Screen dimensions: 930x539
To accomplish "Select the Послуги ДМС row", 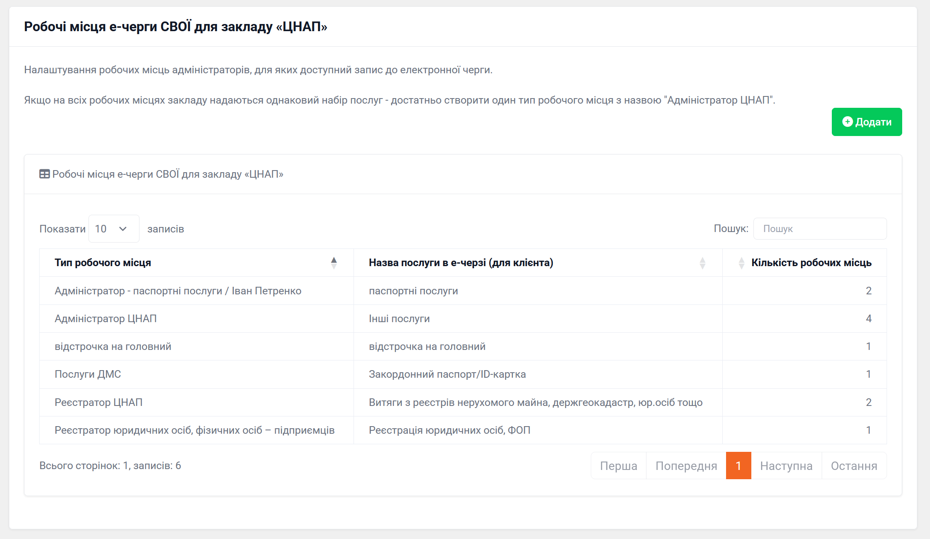I will tap(88, 374).
